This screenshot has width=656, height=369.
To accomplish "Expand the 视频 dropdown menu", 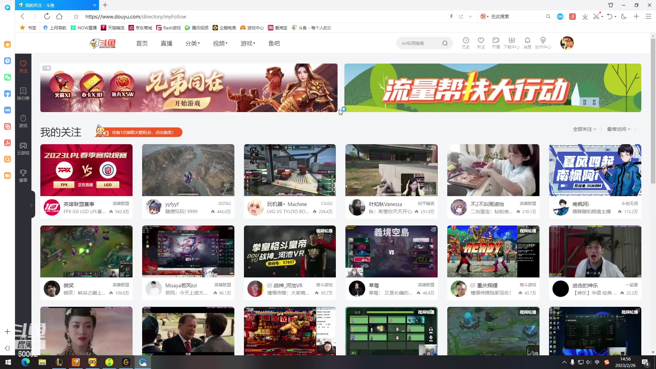I will (220, 43).
